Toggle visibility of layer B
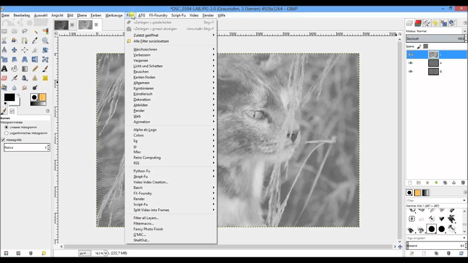 click(x=411, y=72)
